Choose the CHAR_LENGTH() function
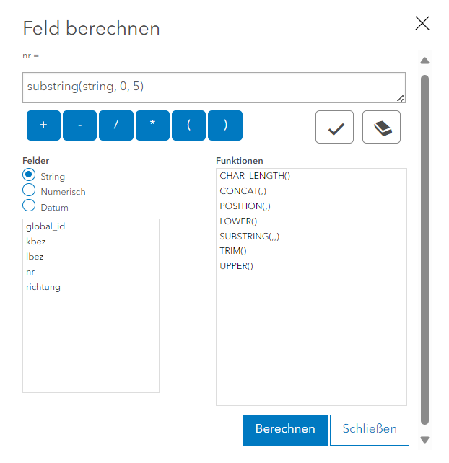 [311, 176]
